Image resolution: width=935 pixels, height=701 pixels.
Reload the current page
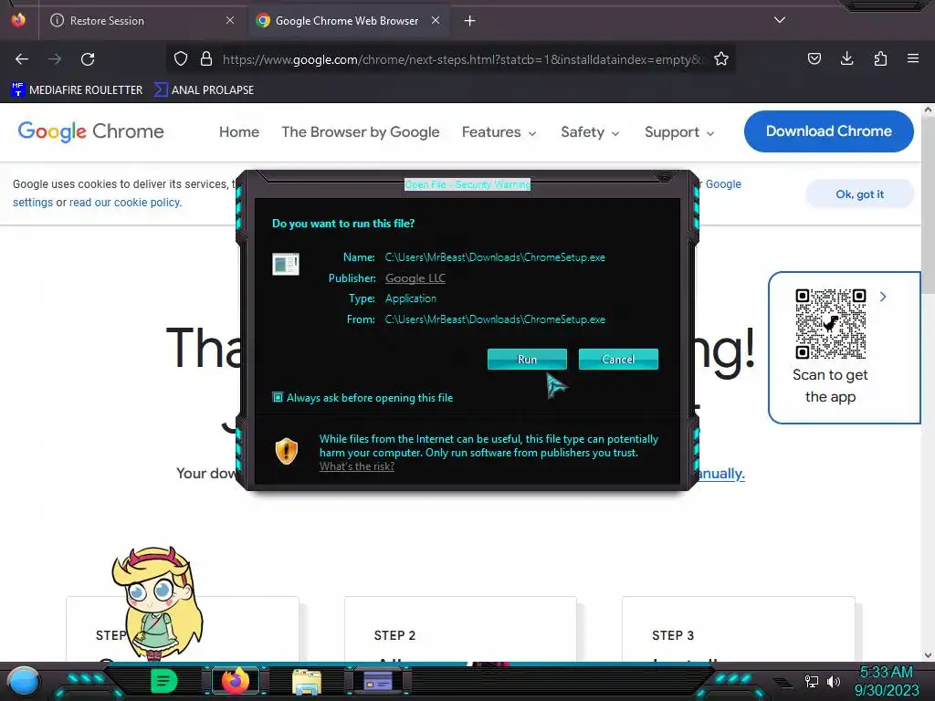[x=88, y=59]
